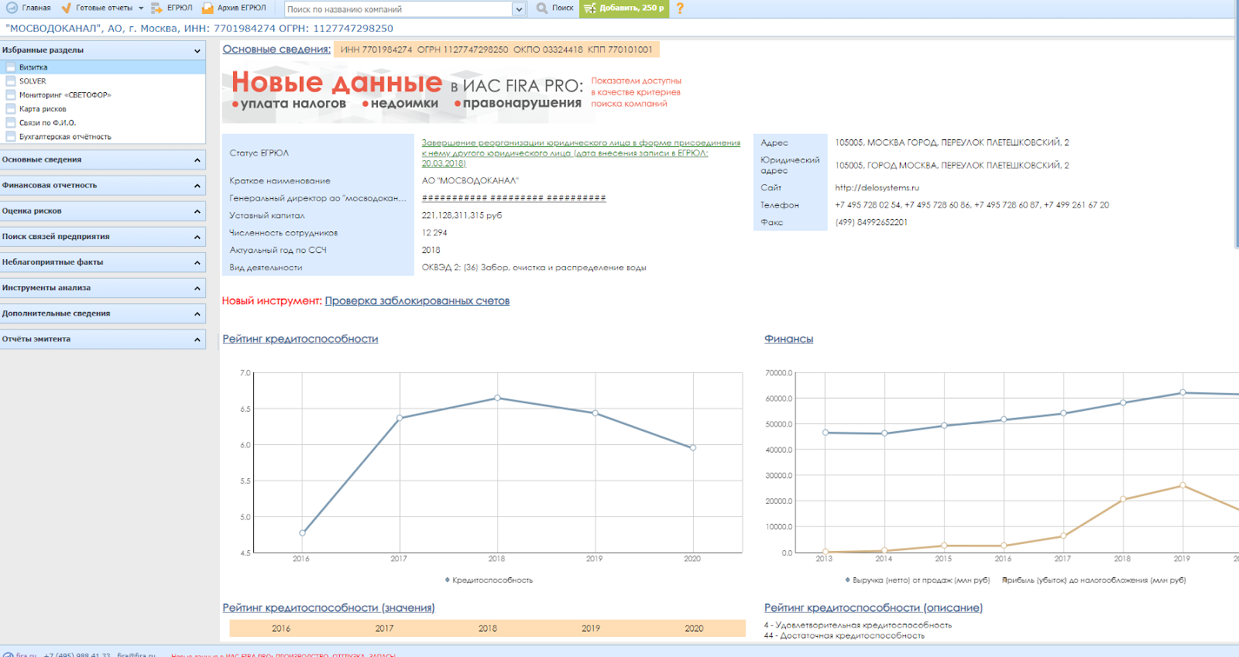Image resolution: width=1239 pixels, height=657 pixels.
Task: Select the SOLVER section icon
Action: (x=11, y=81)
